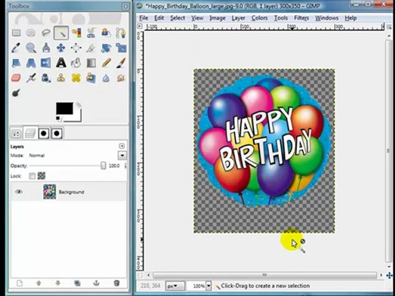395x296 pixels.
Task: Reset colors to default black and white
Action: pos(58,119)
